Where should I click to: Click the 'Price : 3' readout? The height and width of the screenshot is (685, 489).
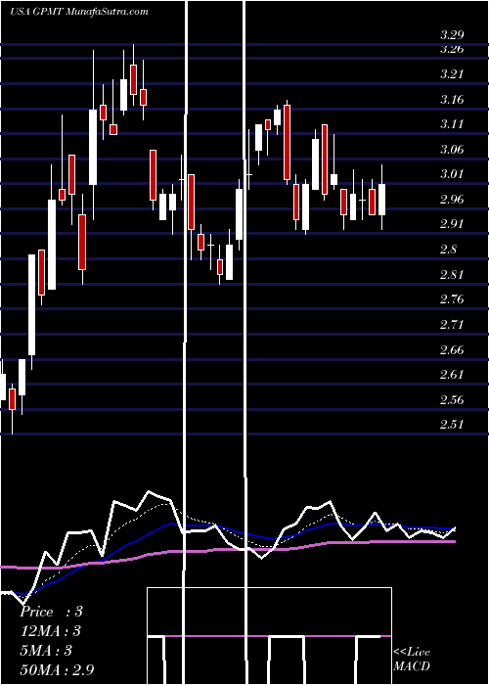(x=51, y=612)
